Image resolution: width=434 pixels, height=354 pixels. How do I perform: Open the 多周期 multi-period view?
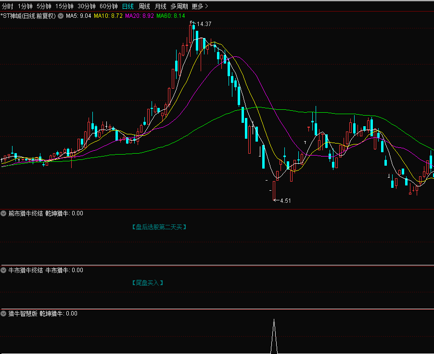tap(179, 6)
